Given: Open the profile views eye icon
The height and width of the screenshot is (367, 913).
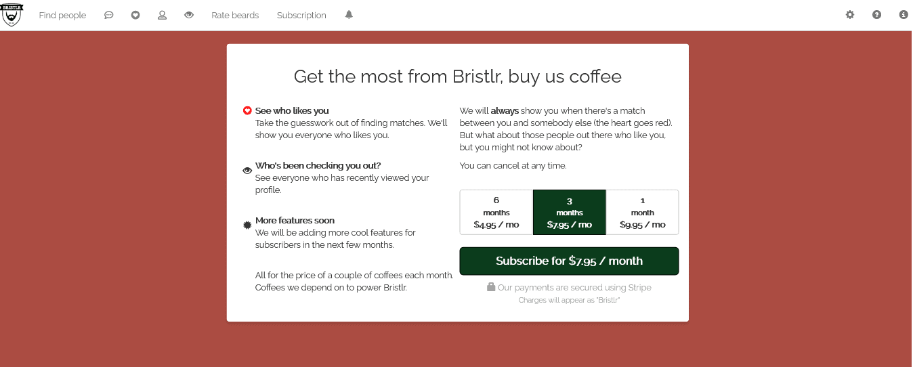Looking at the screenshot, I should click(189, 15).
